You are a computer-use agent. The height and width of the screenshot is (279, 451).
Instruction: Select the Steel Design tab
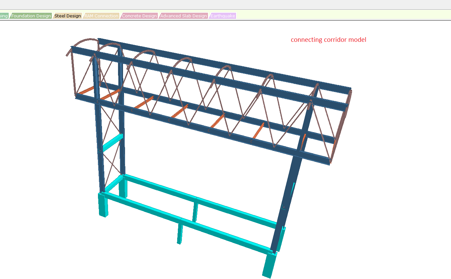click(x=68, y=16)
